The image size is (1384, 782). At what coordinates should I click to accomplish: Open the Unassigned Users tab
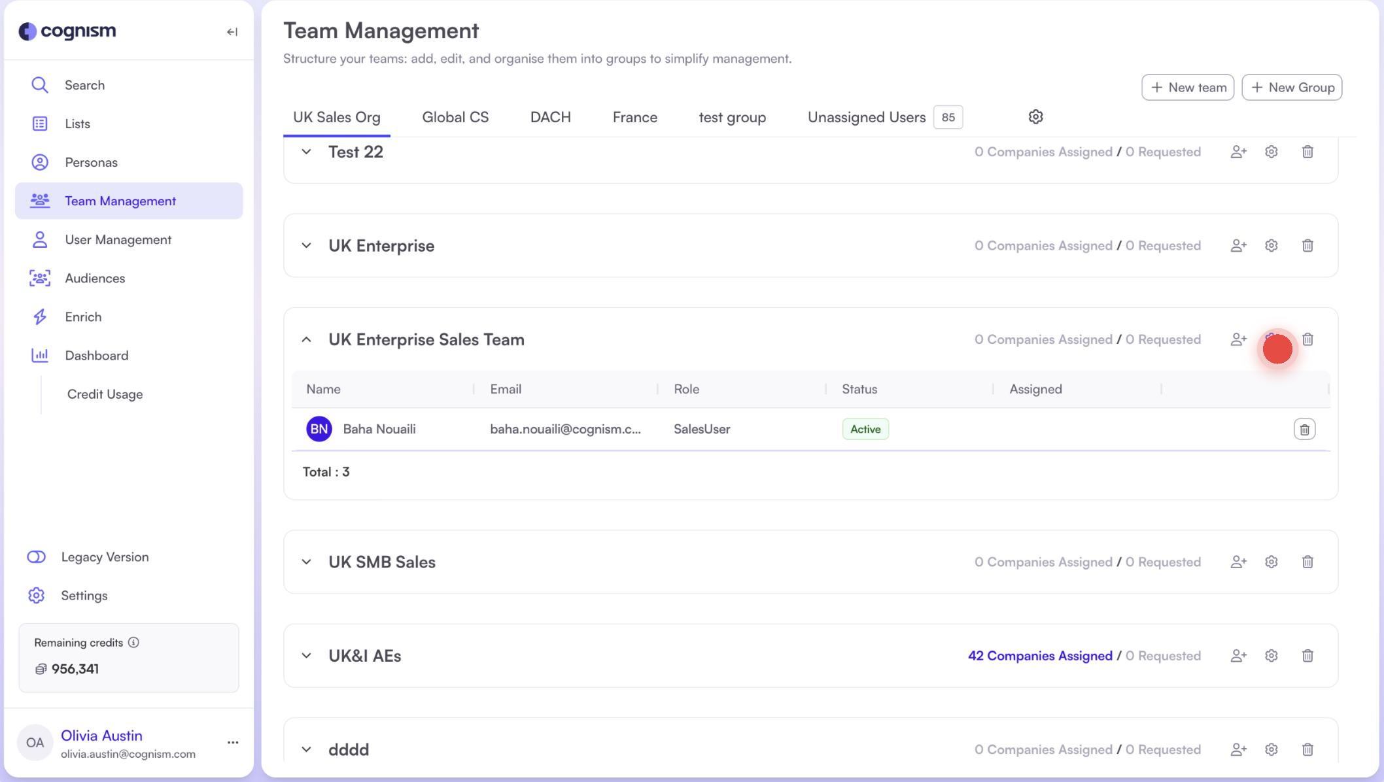(x=866, y=117)
